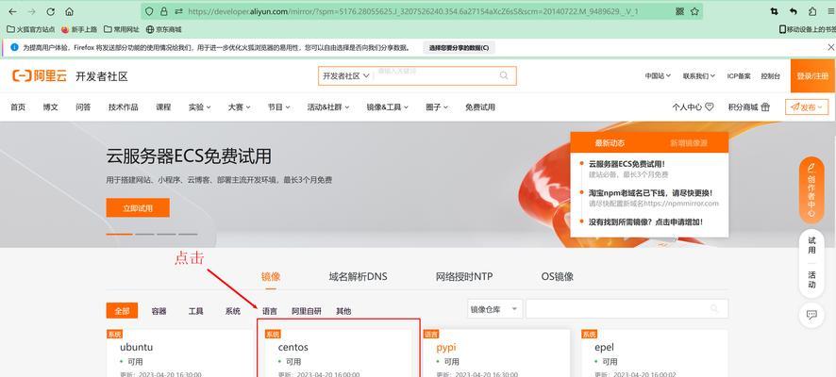Click the Aliyun logo

[40, 76]
